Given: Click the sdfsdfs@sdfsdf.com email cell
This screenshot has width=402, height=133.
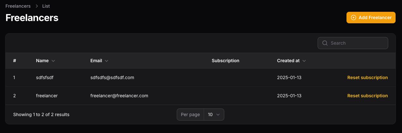Looking at the screenshot, I should (x=112, y=78).
